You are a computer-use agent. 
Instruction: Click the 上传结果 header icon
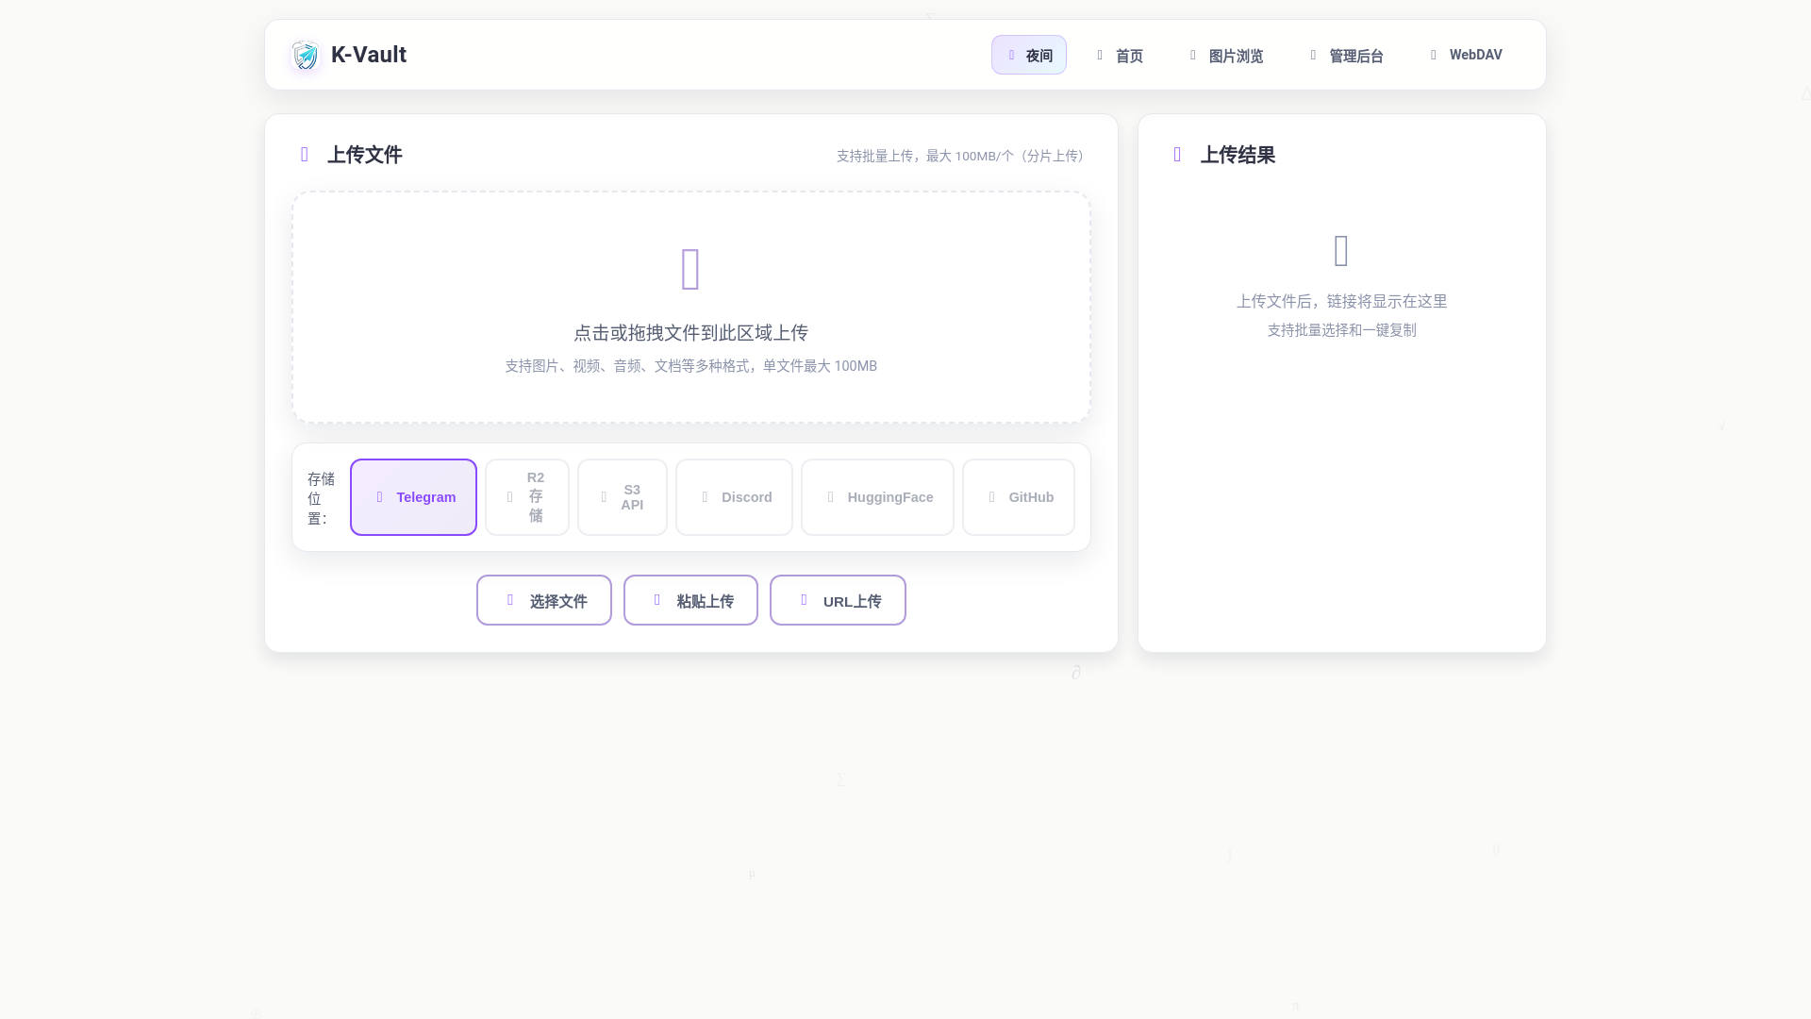pos(1177,155)
